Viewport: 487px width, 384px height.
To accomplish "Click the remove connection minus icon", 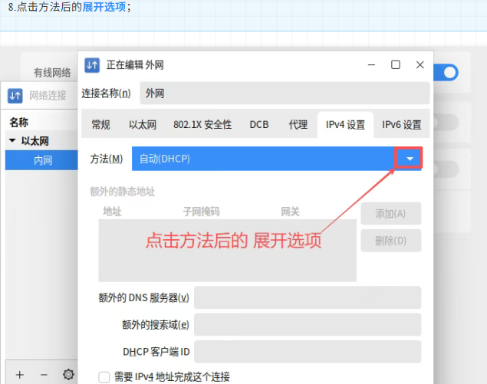I will [x=44, y=374].
